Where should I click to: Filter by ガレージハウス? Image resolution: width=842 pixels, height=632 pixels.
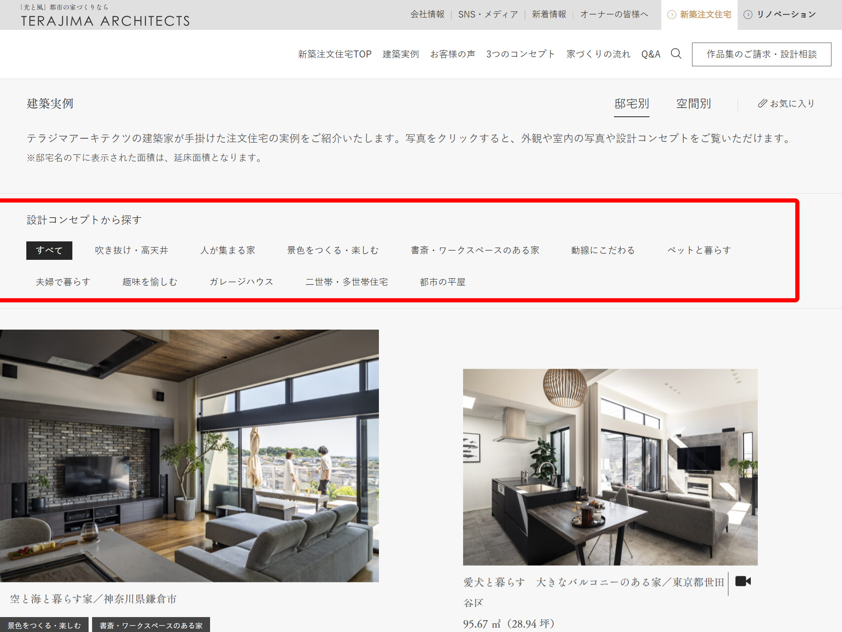(241, 282)
